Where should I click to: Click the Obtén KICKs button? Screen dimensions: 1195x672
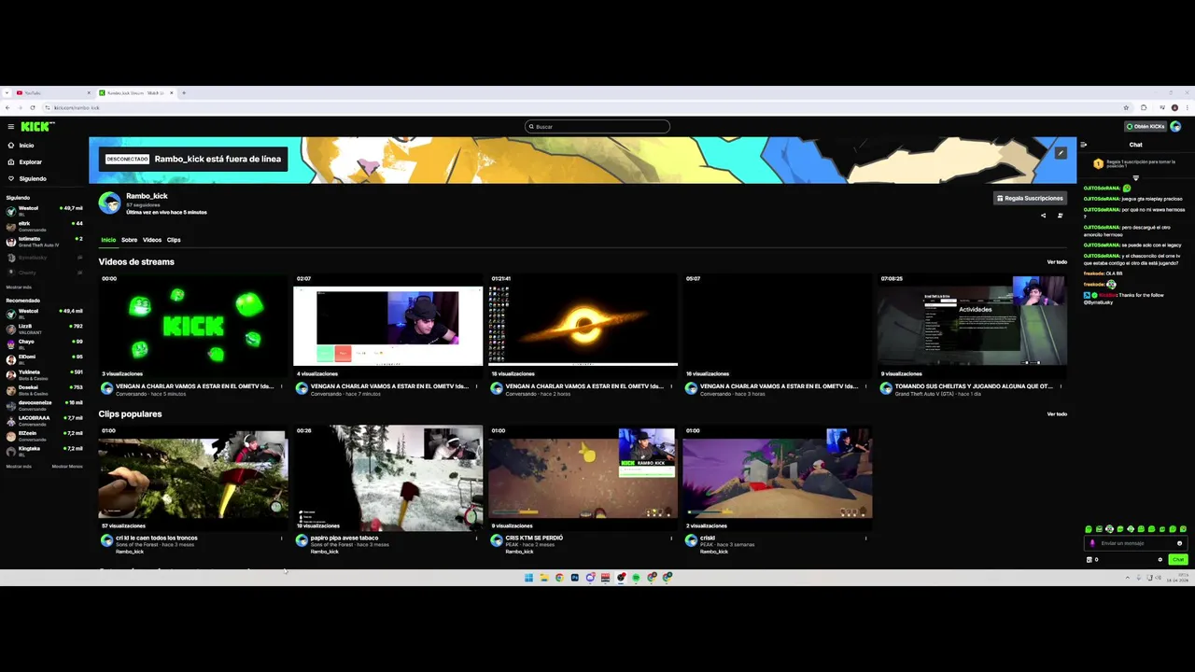[x=1146, y=127]
